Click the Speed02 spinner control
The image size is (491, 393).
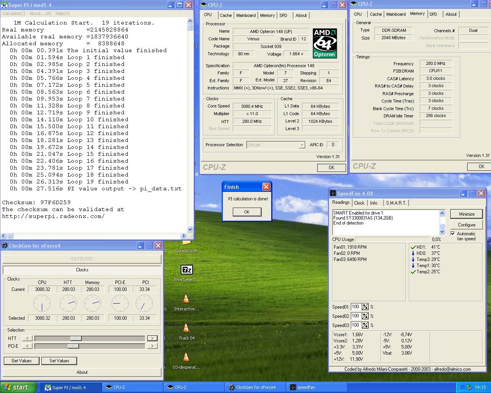pos(365,316)
